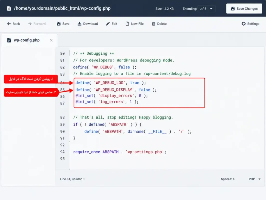Click 'true' value on WP_DEBUG_LOG line

pos(135,83)
